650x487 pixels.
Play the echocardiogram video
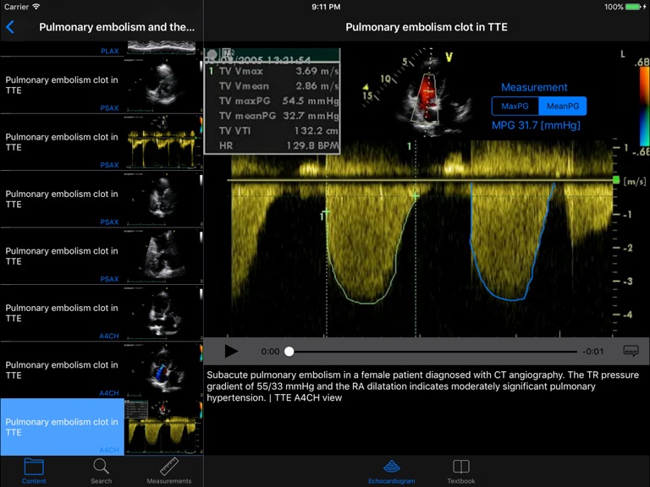(231, 351)
